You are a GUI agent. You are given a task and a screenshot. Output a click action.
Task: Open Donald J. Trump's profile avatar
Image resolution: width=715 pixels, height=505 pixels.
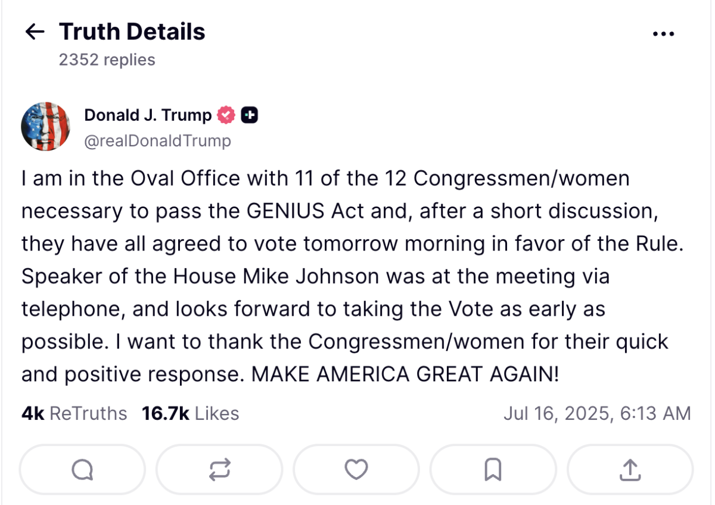tap(45, 126)
